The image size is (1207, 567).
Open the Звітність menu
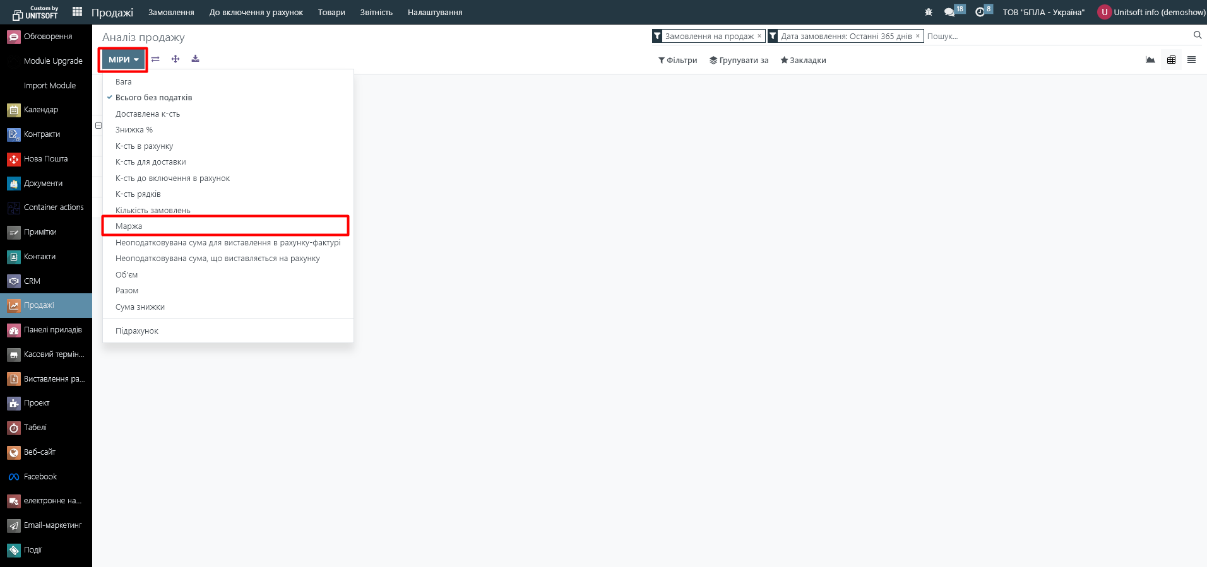click(376, 13)
